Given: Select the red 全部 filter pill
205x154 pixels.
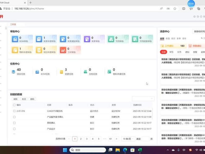Looking at the screenshot, I should click(163, 52).
